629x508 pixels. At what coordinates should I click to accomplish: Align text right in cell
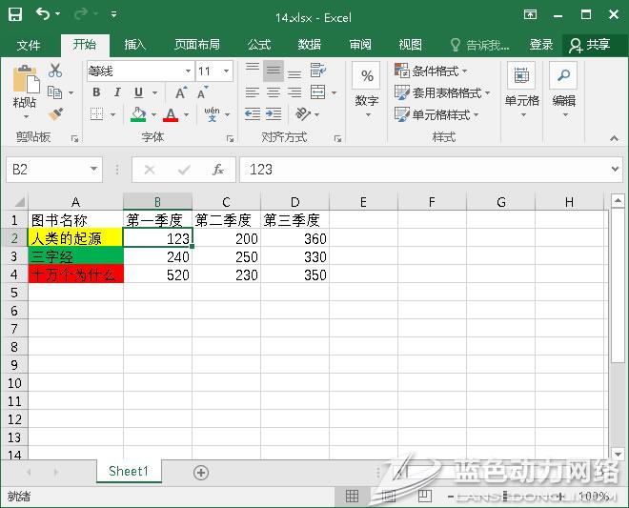tap(294, 92)
